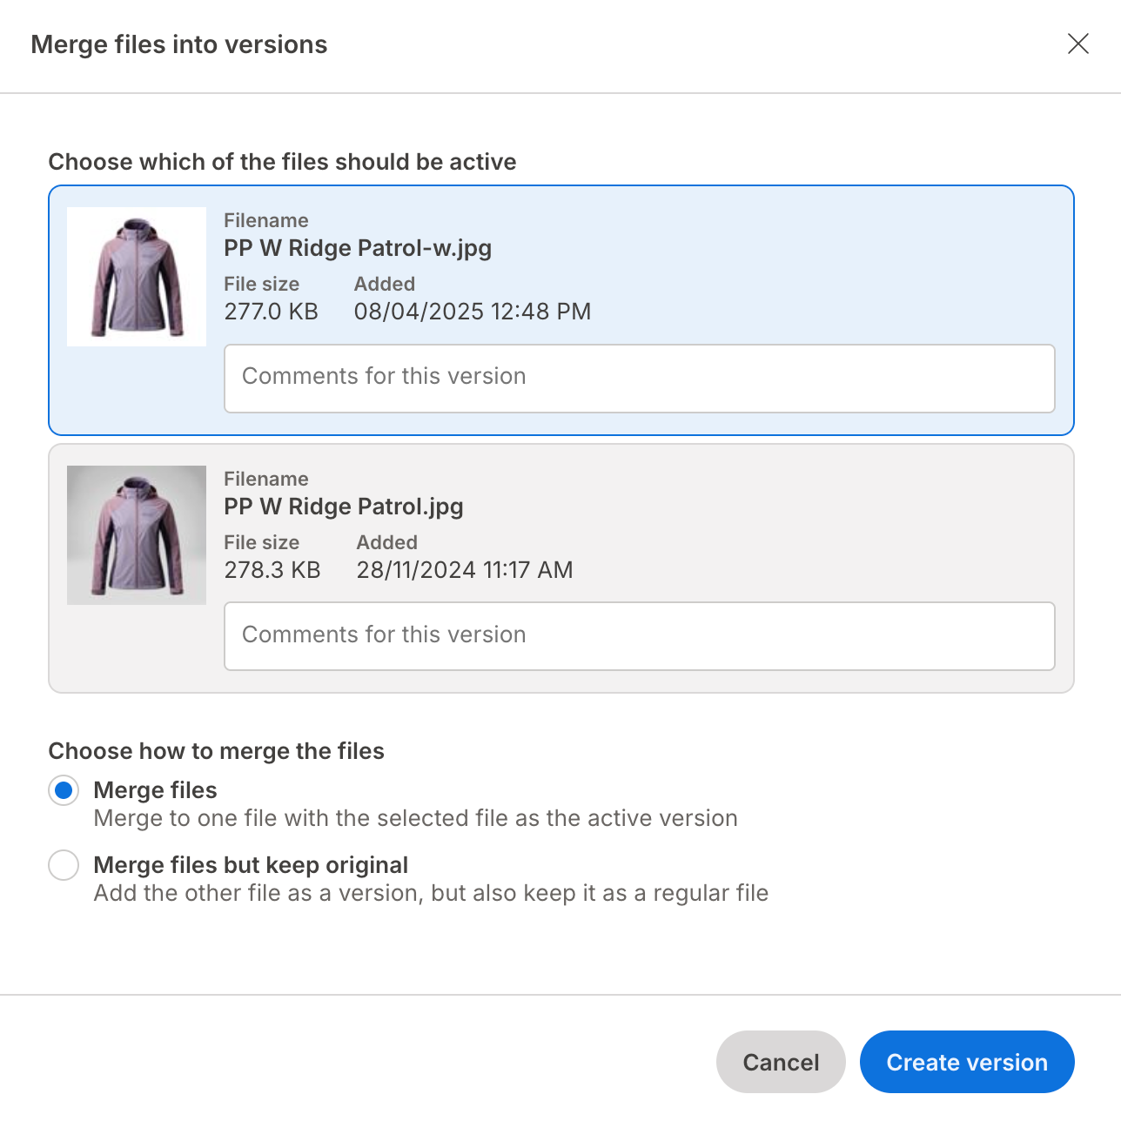Click the filename PP W Ridge Patrol-w.jpg
The height and width of the screenshot is (1121, 1121).
point(358,248)
